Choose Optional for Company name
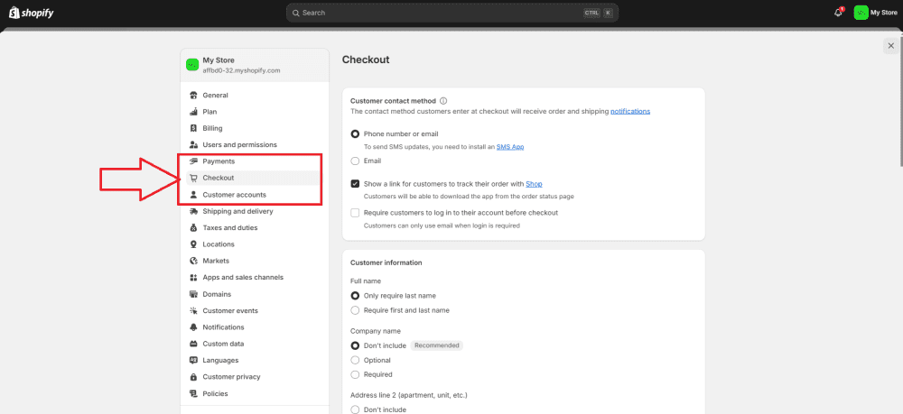This screenshot has height=414, width=903. tap(355, 361)
